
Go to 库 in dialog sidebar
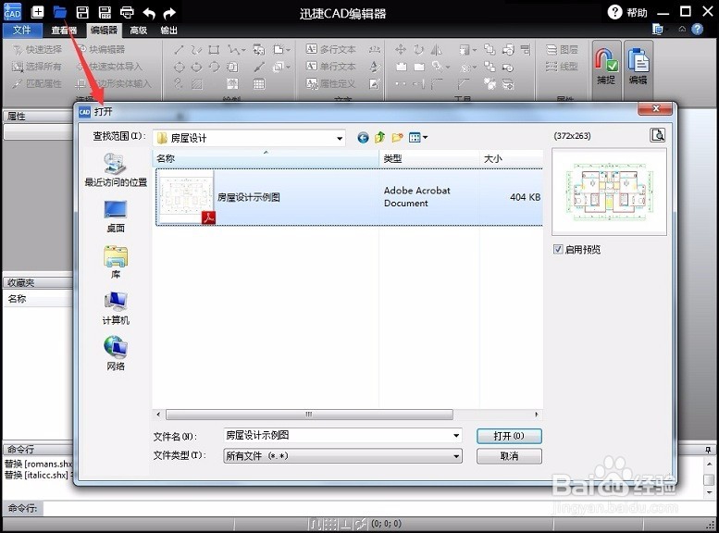click(x=116, y=262)
